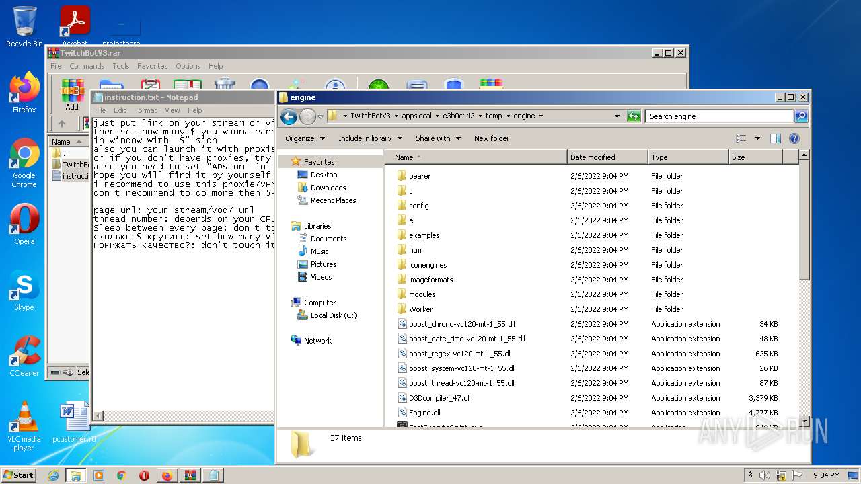861x484 pixels.
Task: Click appslocal in the address breadcrumb
Action: click(x=418, y=116)
